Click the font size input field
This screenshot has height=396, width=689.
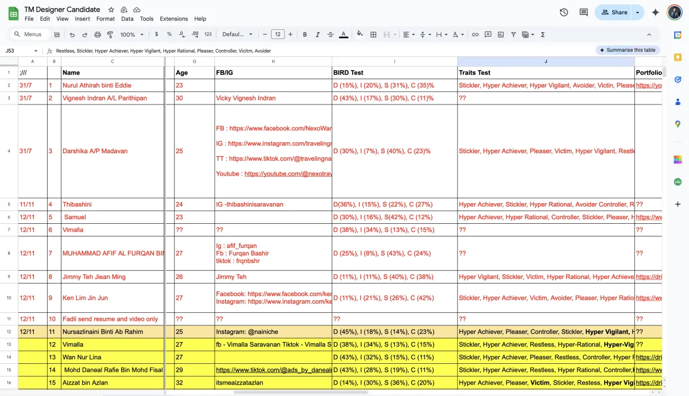pos(278,34)
